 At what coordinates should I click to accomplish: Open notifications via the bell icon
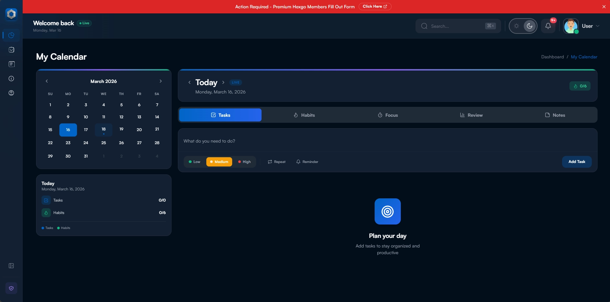[547, 26]
